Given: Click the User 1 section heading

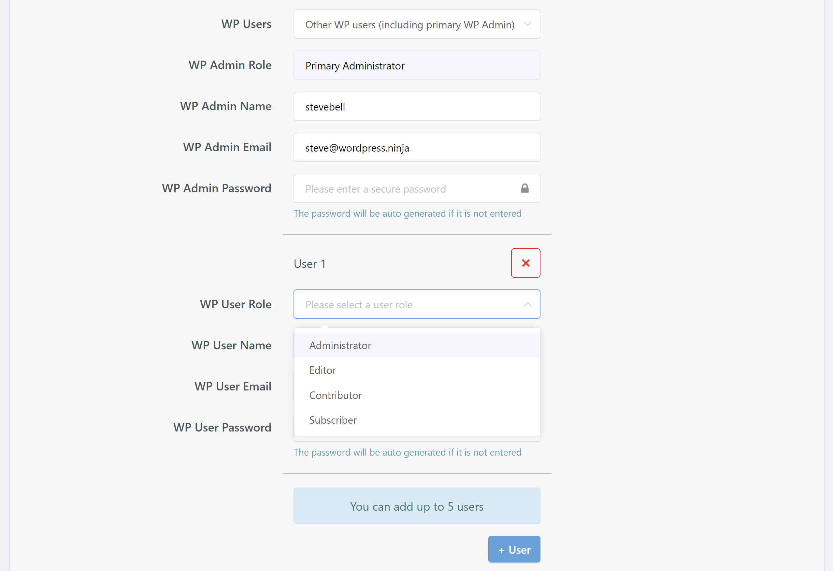Looking at the screenshot, I should [x=310, y=264].
